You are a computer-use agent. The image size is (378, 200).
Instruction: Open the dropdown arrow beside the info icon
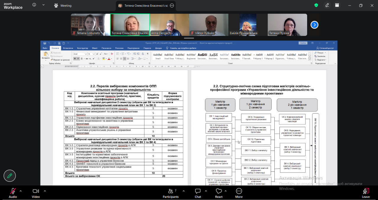(44, 5)
